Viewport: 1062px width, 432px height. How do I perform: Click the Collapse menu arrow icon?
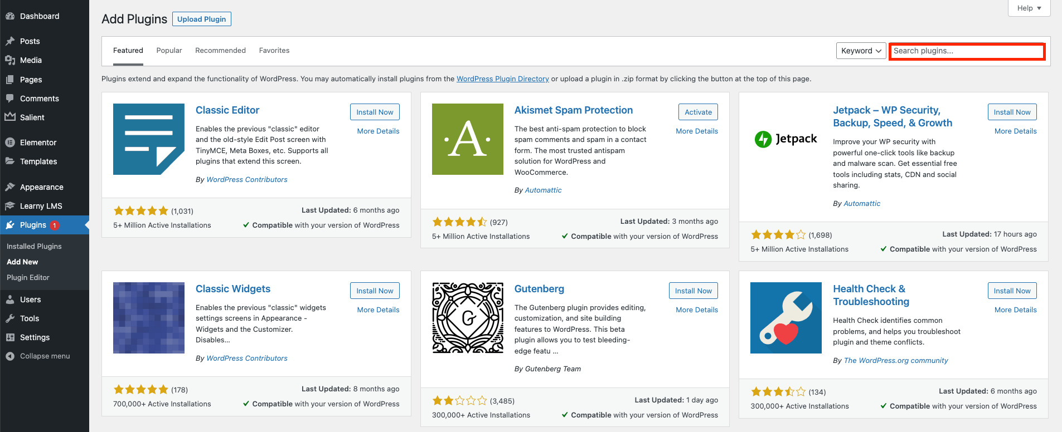click(10, 356)
